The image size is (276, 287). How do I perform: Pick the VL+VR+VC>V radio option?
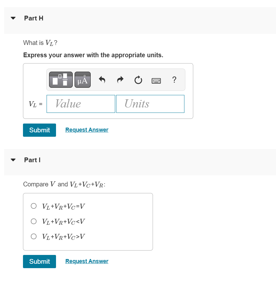click(34, 236)
